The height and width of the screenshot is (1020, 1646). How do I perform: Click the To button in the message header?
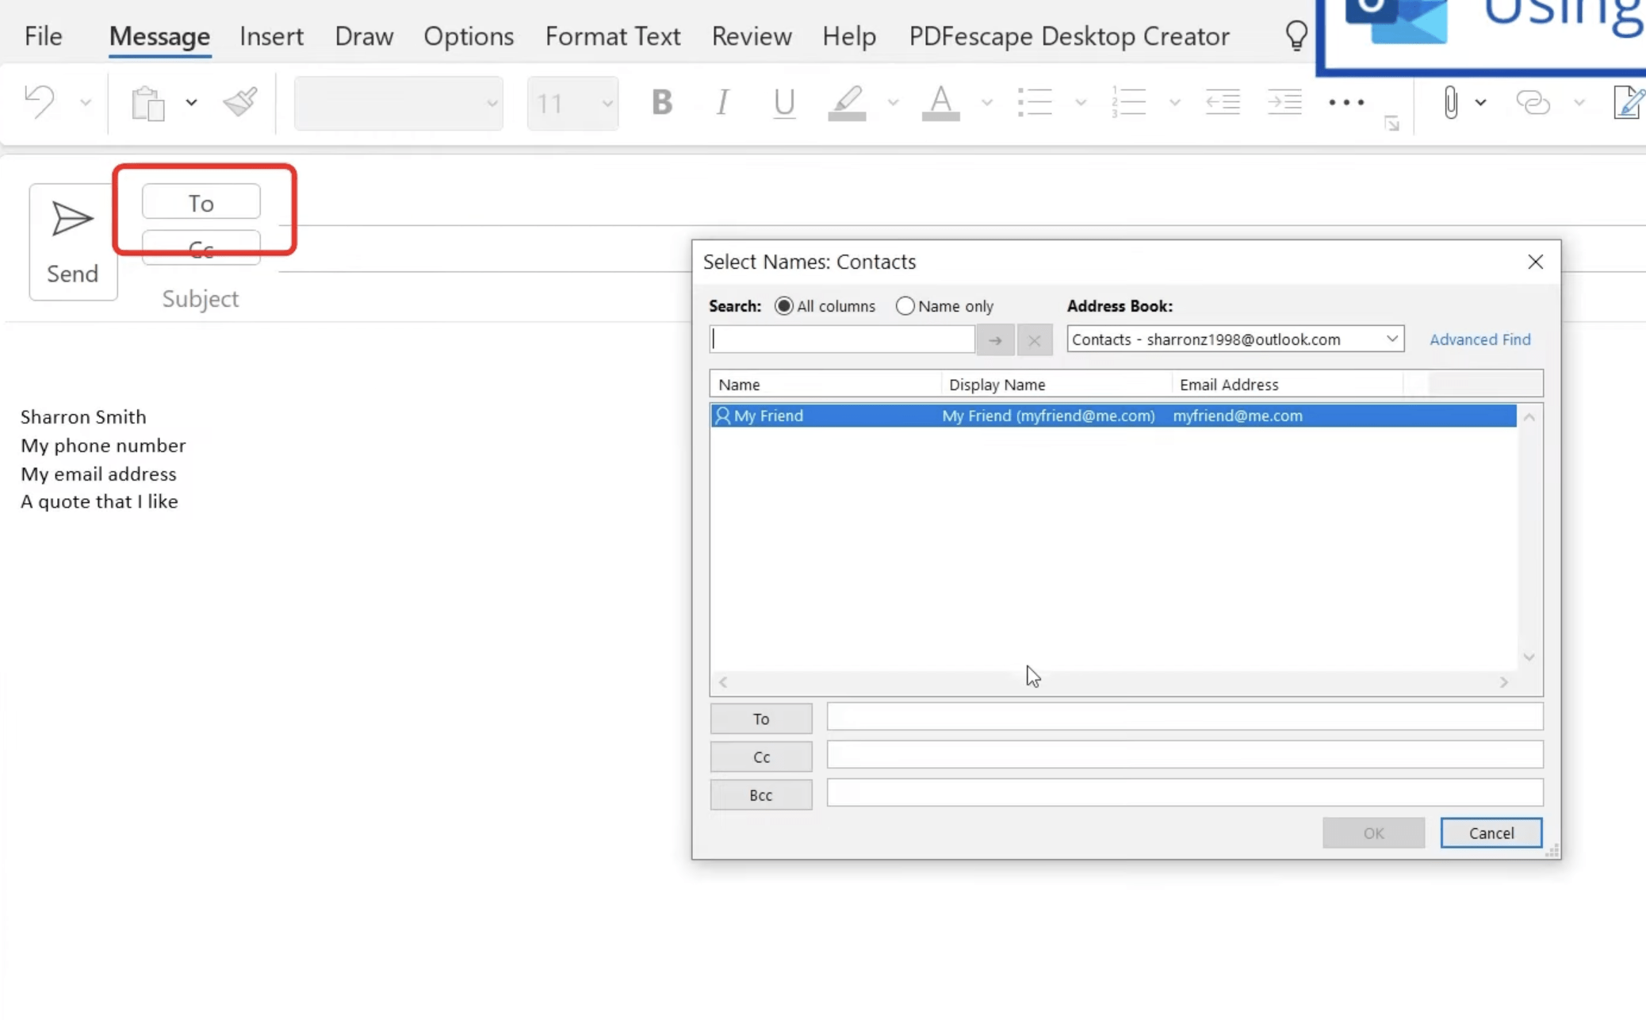(x=201, y=202)
